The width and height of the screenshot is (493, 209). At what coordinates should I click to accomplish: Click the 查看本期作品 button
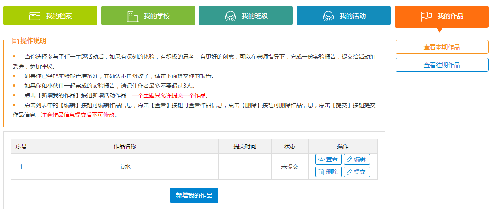pos(442,47)
